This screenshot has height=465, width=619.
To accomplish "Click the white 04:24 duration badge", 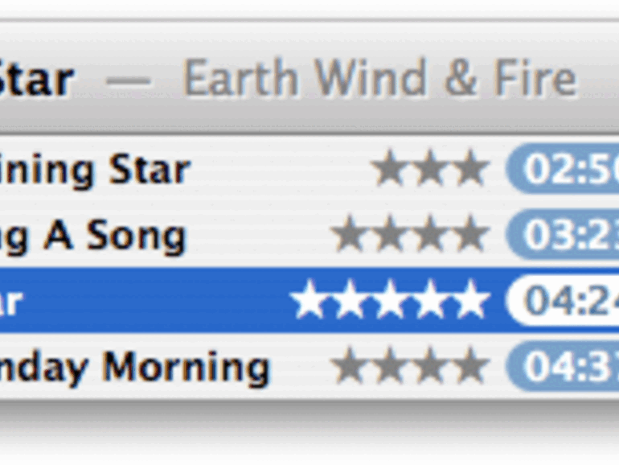I will tap(562, 300).
